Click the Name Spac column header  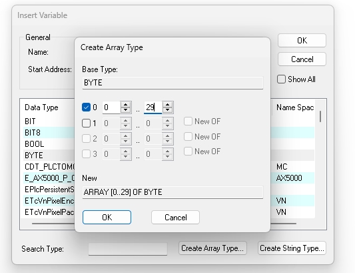295,107
